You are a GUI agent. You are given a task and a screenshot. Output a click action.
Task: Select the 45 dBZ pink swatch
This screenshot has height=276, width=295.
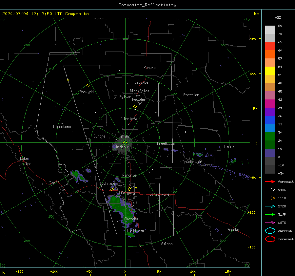270,95
